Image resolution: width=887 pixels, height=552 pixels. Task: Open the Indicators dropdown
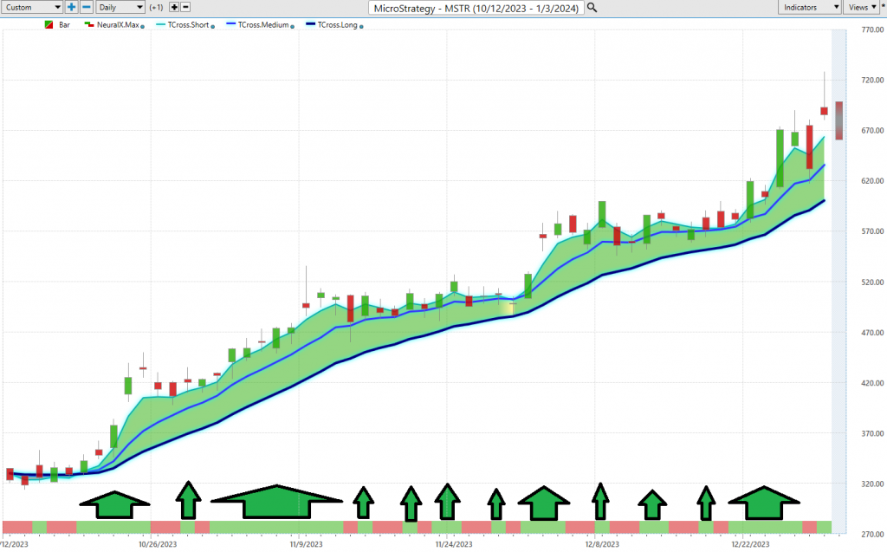point(810,7)
